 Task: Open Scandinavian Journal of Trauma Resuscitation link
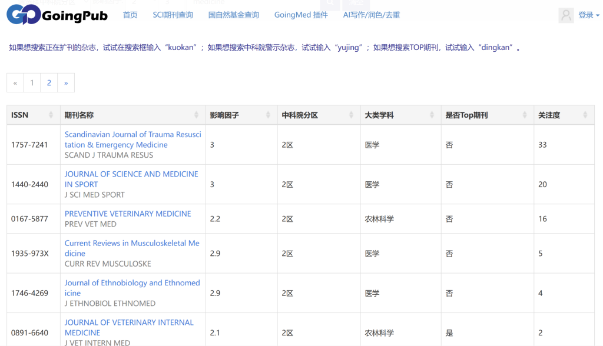(x=132, y=139)
